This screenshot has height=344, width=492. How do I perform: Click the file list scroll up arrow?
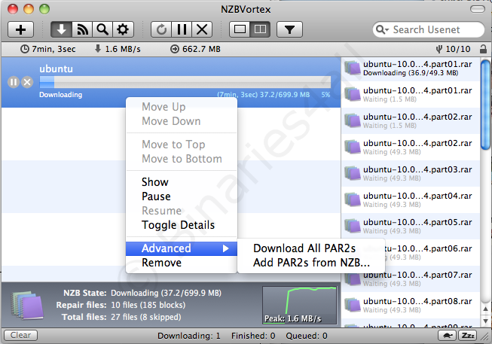point(485,309)
